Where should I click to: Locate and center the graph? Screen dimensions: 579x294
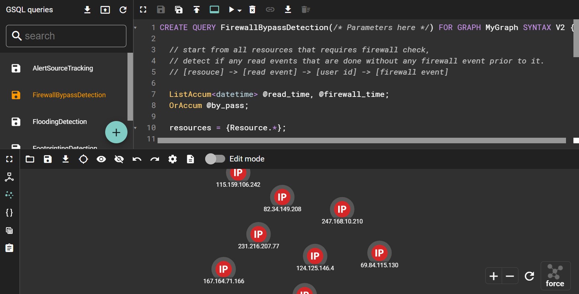[x=84, y=159]
